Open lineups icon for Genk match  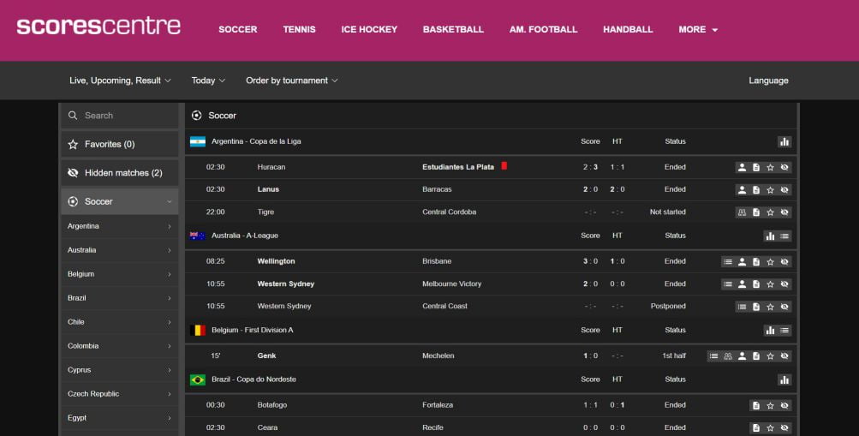coord(742,356)
